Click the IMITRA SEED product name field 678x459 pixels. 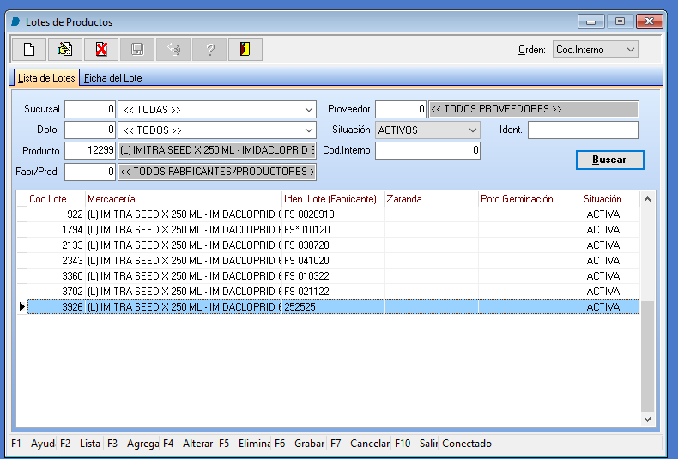coord(217,150)
